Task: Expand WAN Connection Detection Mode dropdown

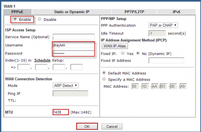Action: tap(66, 85)
